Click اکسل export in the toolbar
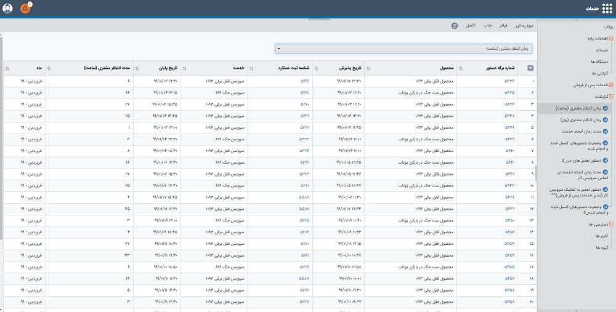The image size is (616, 312). 471,25
